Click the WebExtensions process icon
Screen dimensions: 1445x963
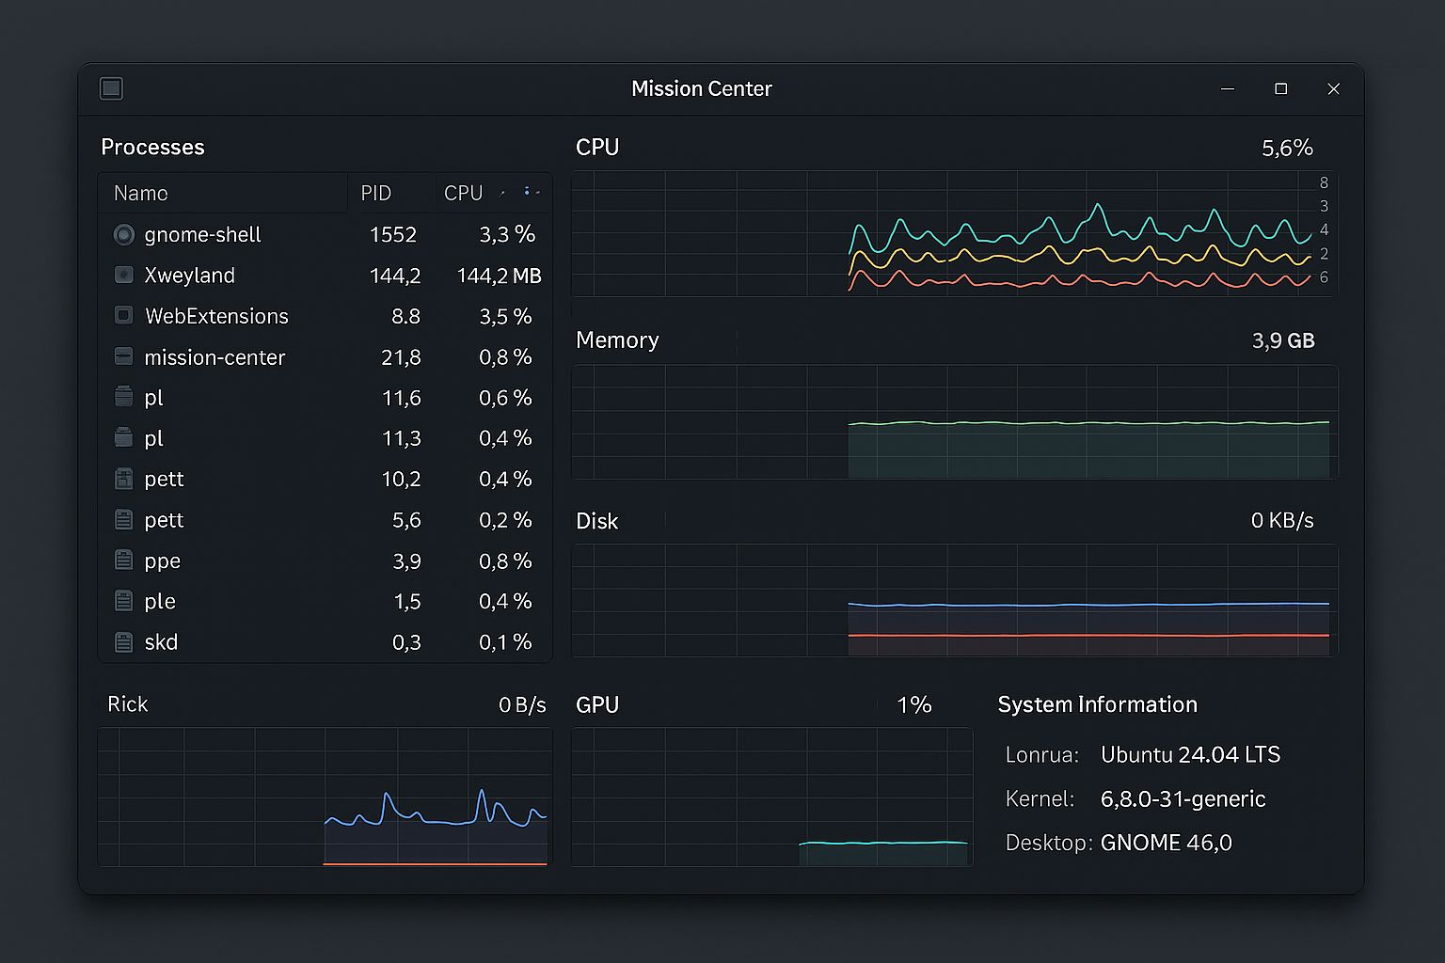[123, 316]
